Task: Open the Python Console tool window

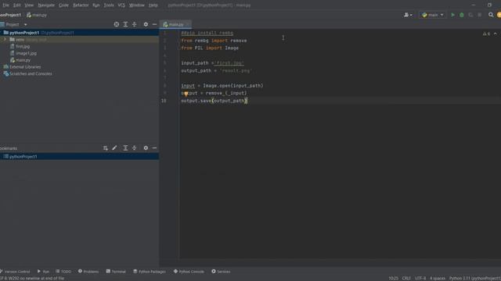Action: coord(189,272)
